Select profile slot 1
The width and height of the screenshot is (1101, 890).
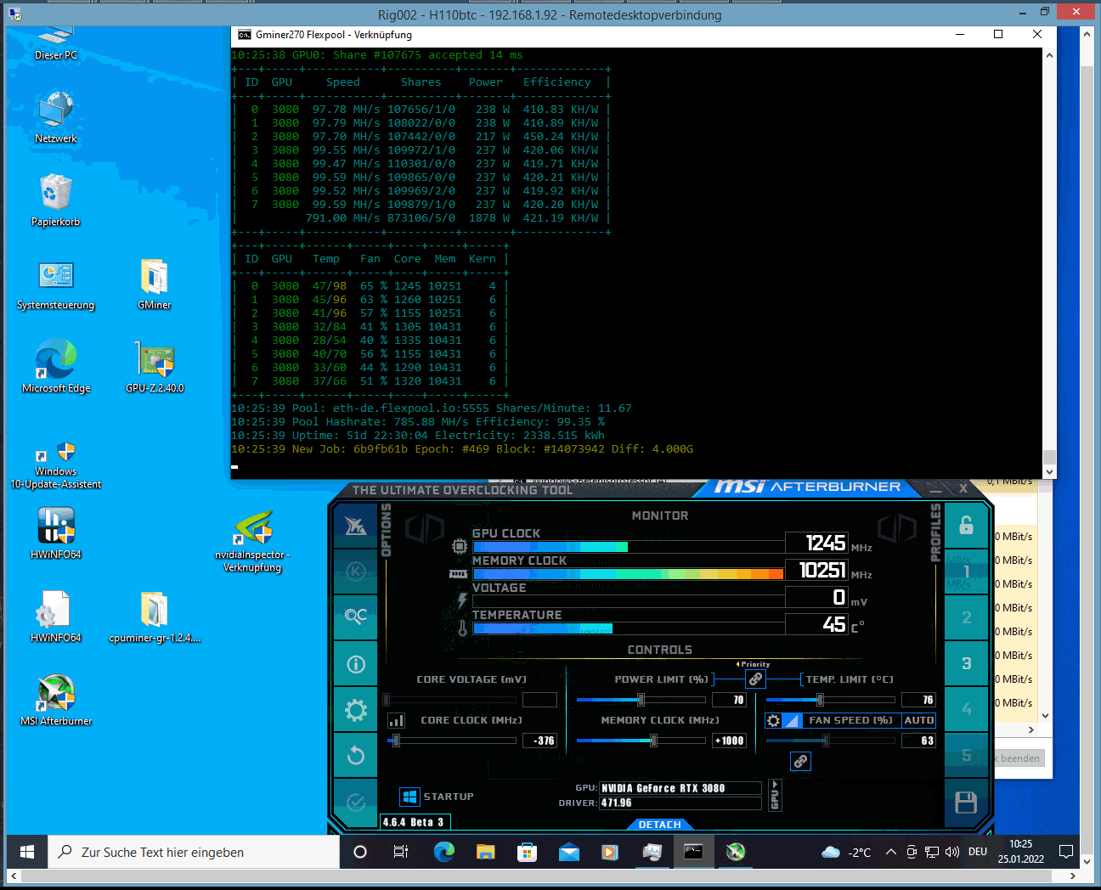[x=966, y=572]
